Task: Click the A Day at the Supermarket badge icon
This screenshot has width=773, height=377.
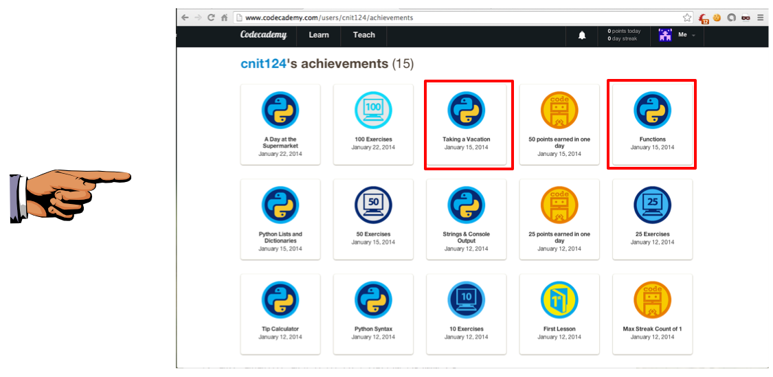Action: coord(280,111)
